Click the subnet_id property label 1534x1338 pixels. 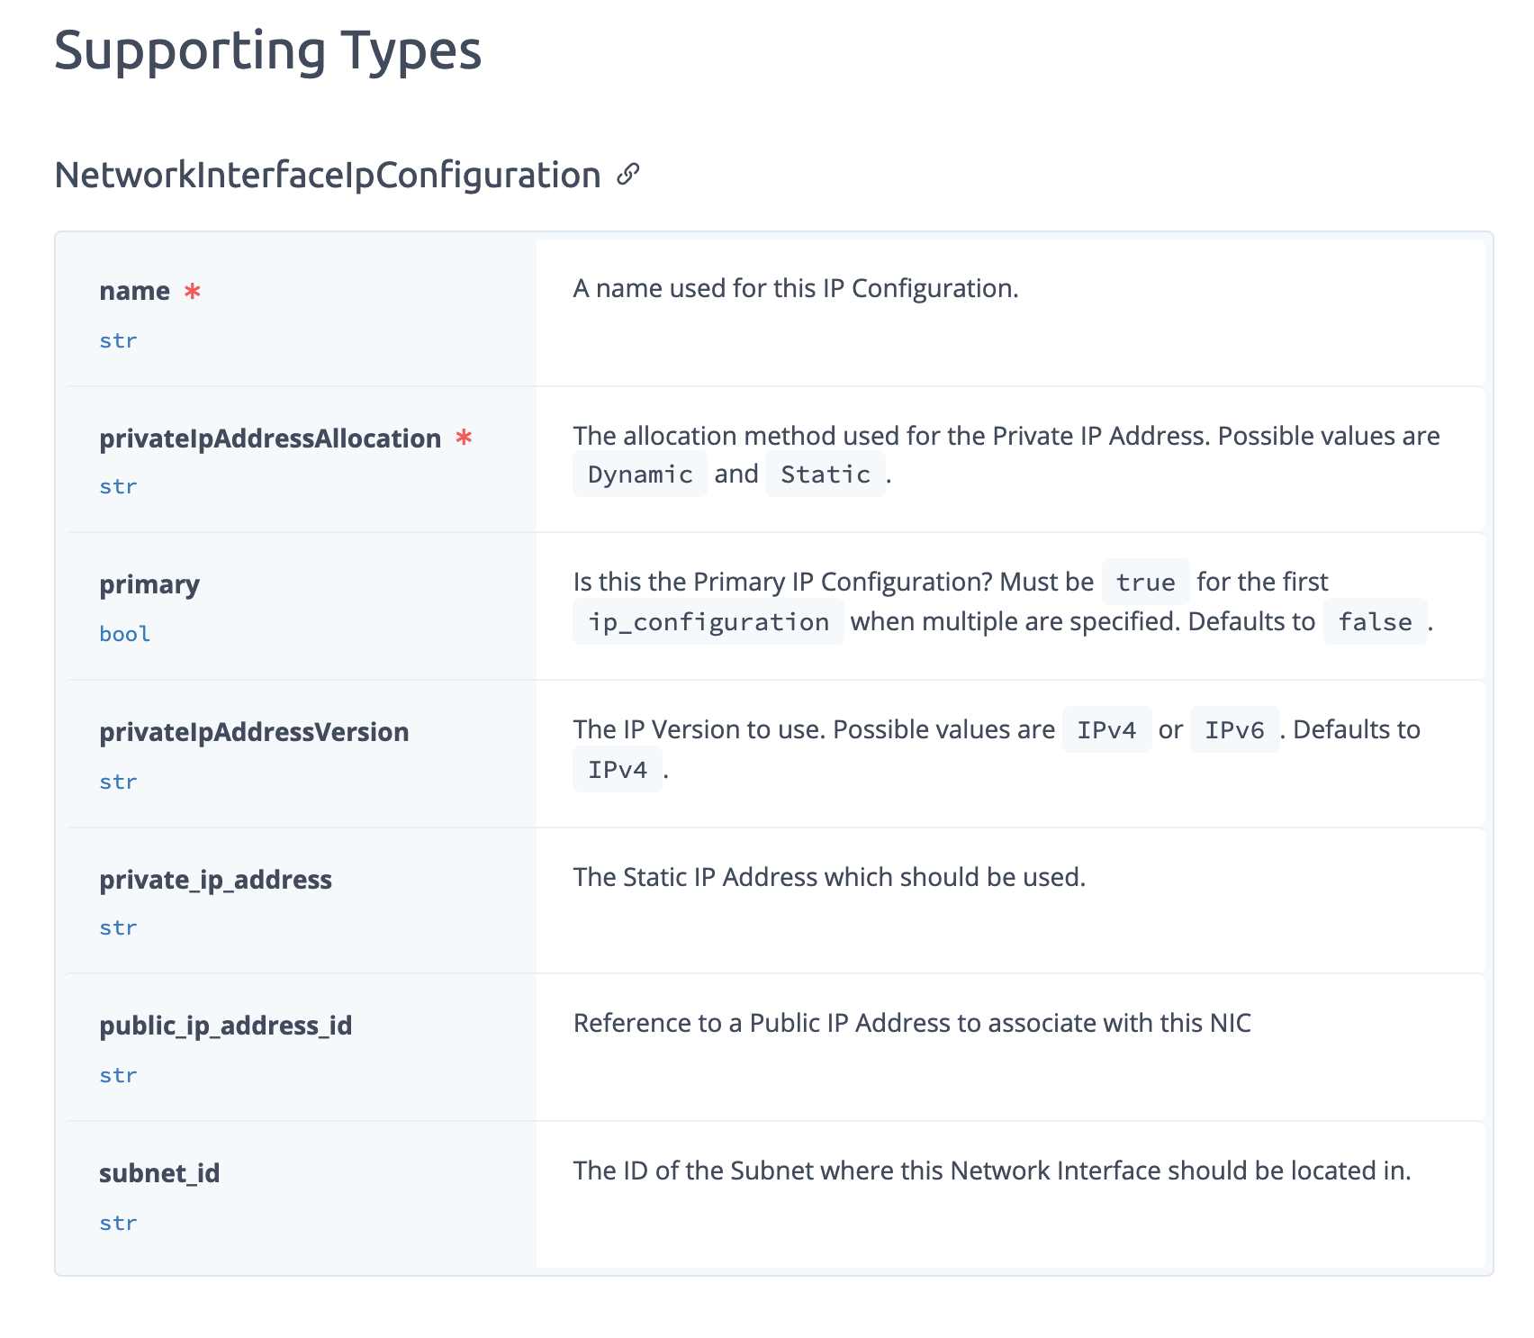click(159, 1173)
